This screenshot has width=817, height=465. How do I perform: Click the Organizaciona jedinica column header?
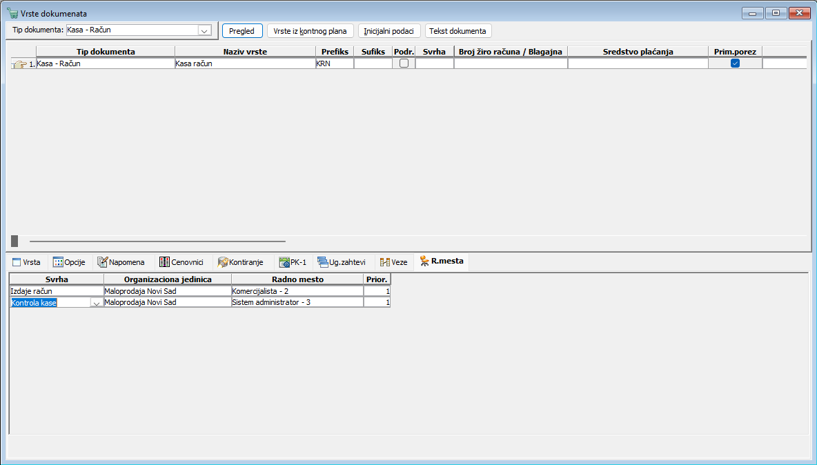168,279
